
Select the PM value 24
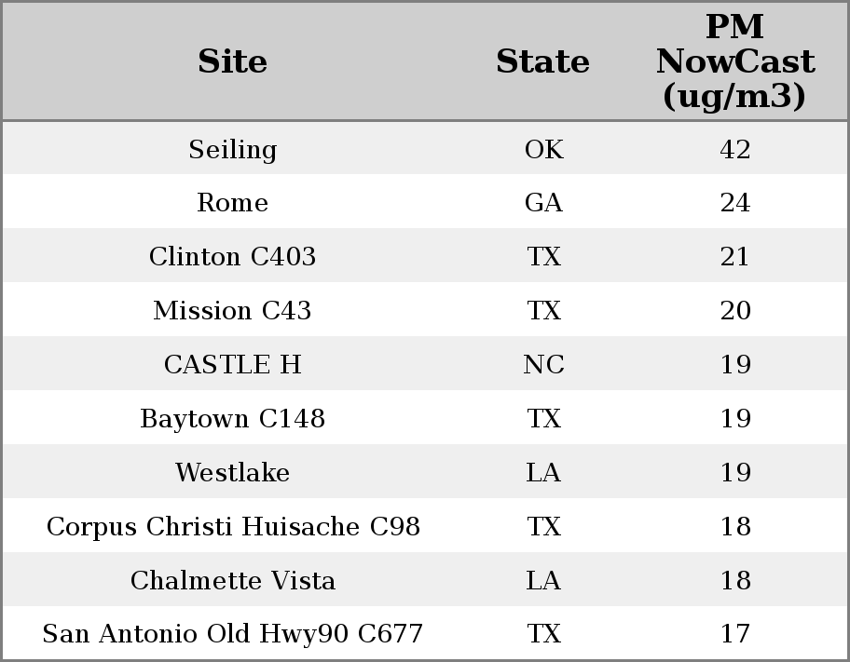click(x=735, y=203)
